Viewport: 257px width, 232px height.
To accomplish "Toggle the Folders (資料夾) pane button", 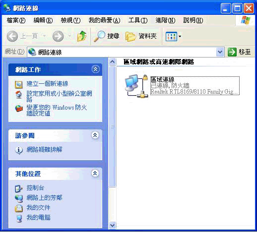I will (141, 36).
